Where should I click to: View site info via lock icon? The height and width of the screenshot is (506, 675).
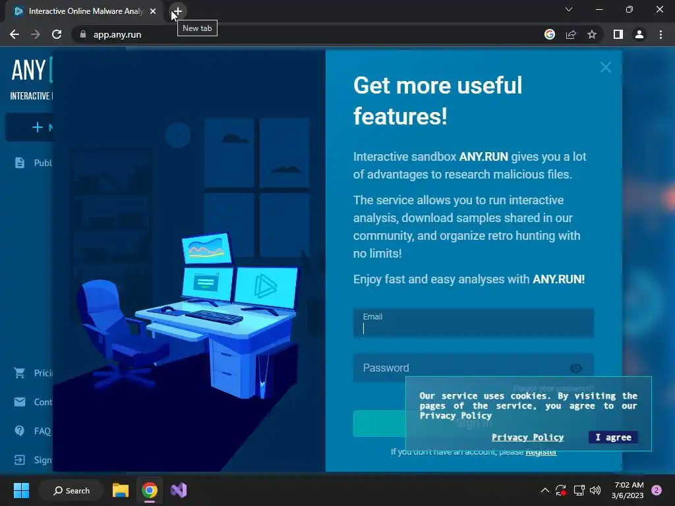pos(83,34)
